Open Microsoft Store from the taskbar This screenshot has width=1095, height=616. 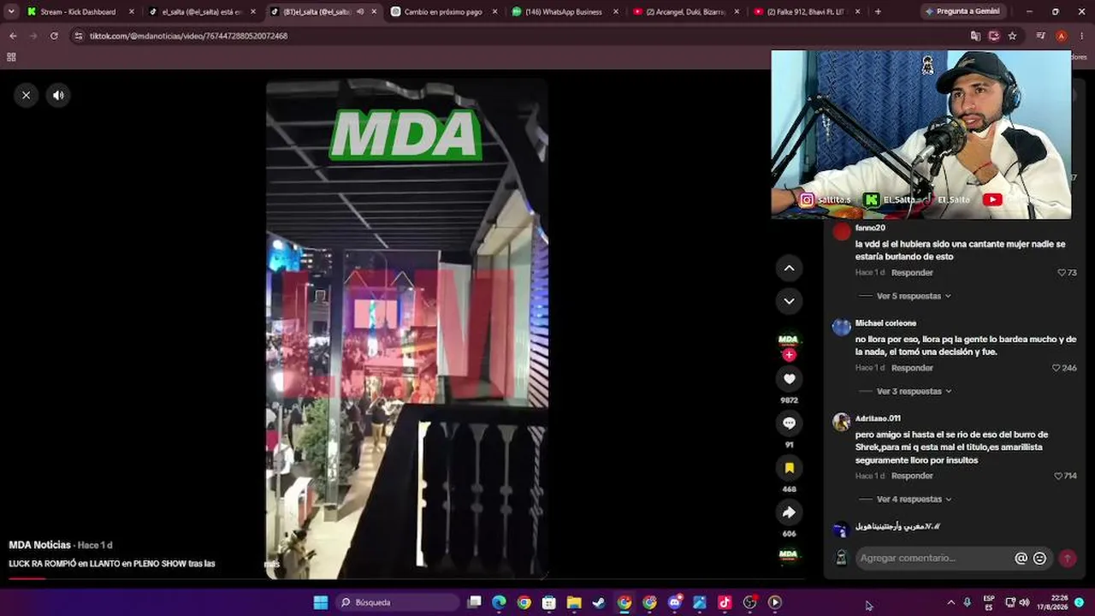pos(549,602)
